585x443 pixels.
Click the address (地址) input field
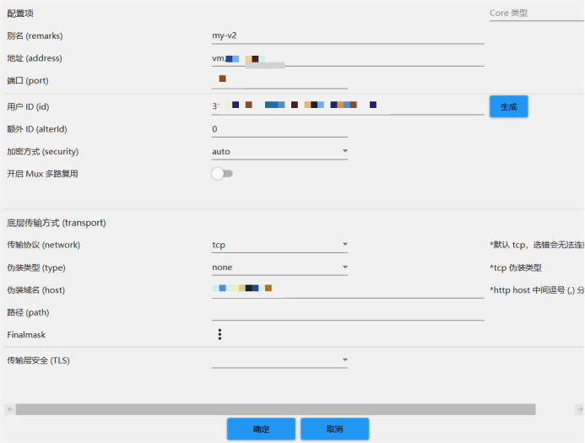pos(348,59)
